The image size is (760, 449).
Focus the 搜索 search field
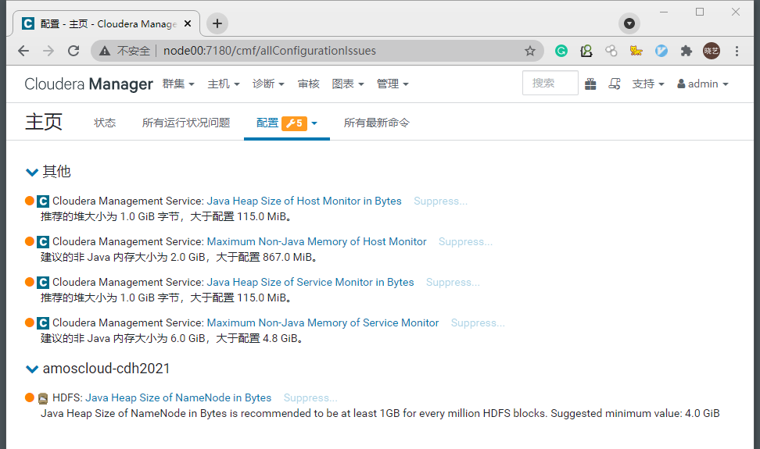click(550, 83)
